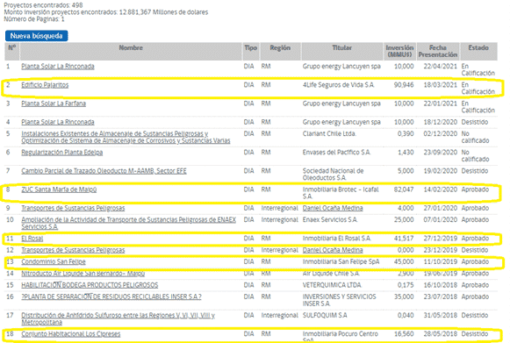This screenshot has height=343, width=510.
Task: Open Daniel Ocaña Medina titular in row 12
Action: 333,250
